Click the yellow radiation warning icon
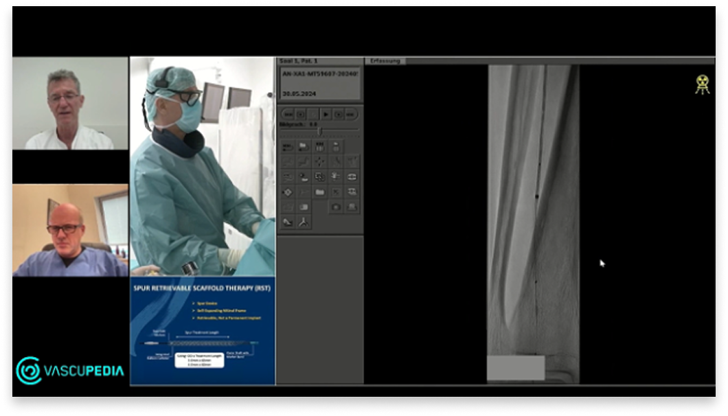 click(x=701, y=84)
